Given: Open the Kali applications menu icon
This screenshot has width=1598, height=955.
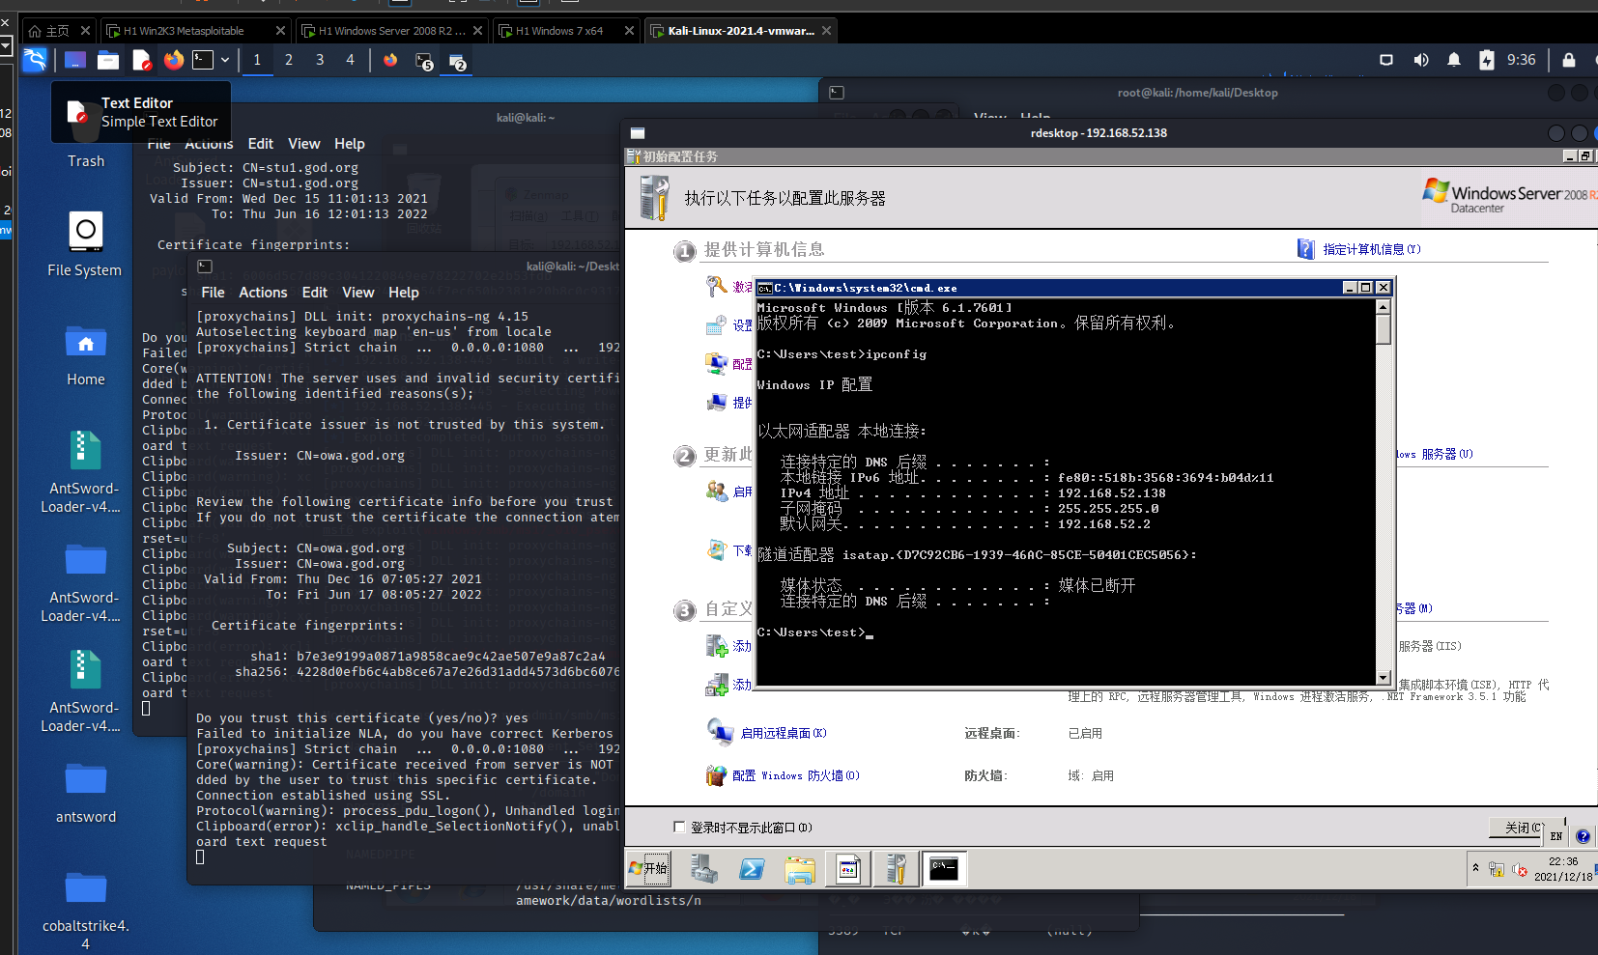Looking at the screenshot, I should click(x=35, y=60).
